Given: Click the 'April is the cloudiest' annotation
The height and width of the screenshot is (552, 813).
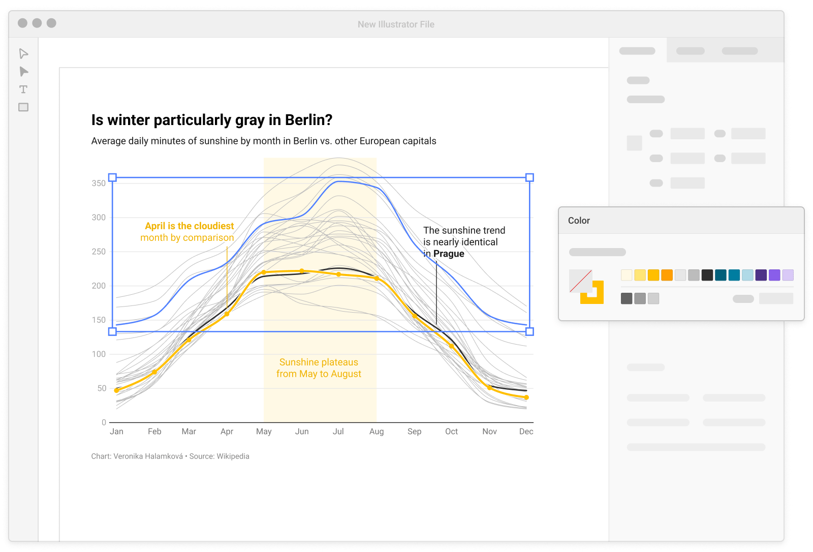Looking at the screenshot, I should pos(189,226).
